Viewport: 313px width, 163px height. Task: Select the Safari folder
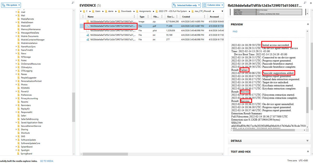pyautogui.click(x=23, y=116)
